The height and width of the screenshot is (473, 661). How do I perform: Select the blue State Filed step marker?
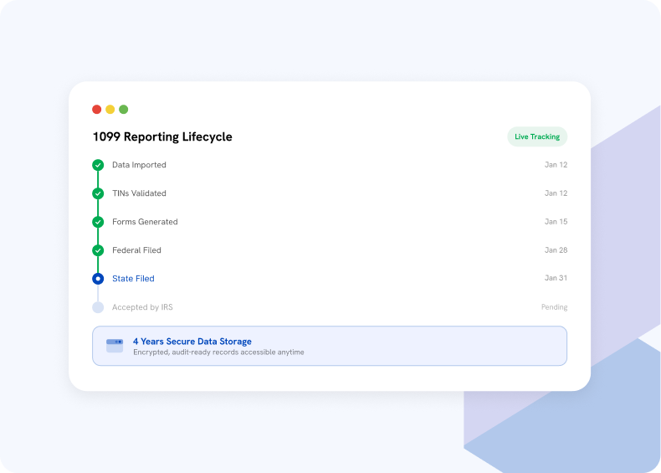click(98, 279)
